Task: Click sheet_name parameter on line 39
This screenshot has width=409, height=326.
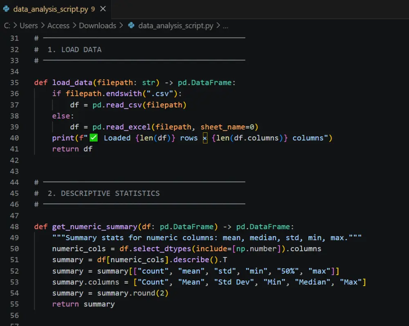Action: [223, 127]
